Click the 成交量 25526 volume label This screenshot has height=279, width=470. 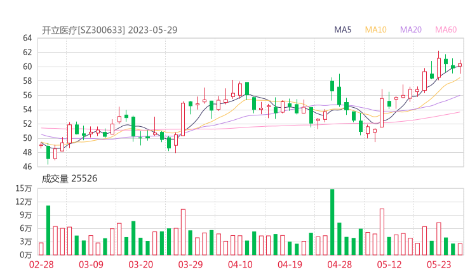(x=69, y=179)
